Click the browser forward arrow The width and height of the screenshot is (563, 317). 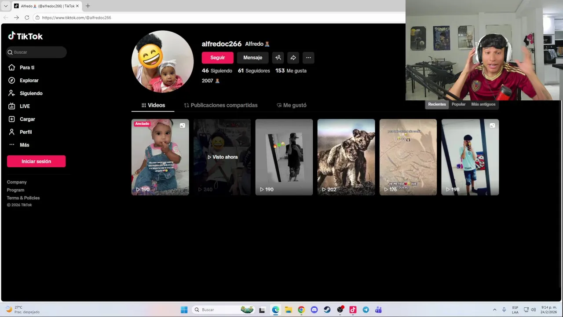tap(16, 18)
